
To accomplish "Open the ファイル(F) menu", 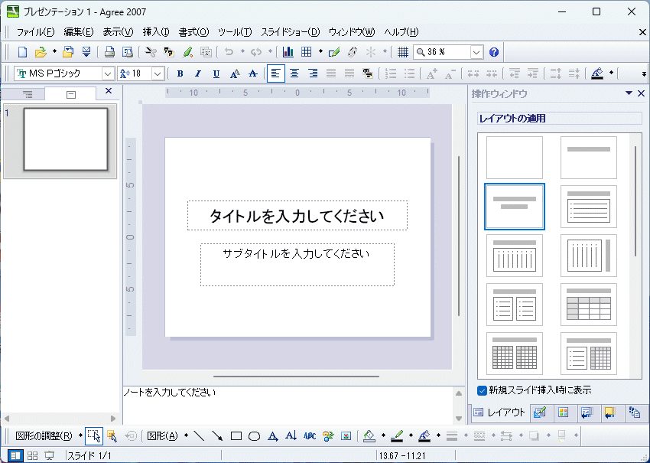I will click(x=36, y=32).
